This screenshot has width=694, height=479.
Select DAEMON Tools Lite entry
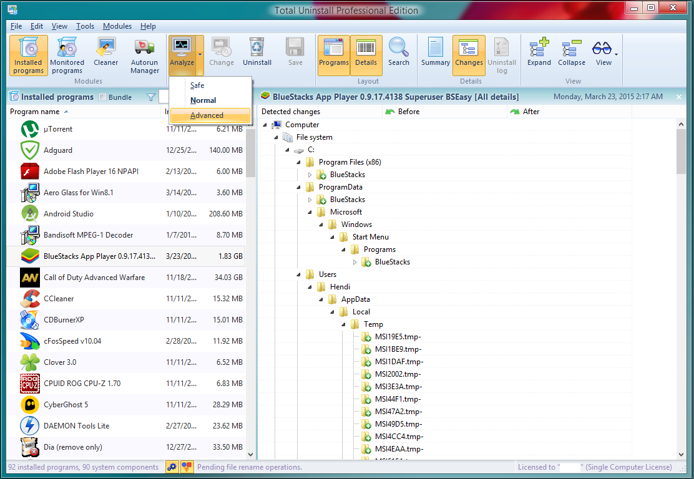[x=126, y=426]
